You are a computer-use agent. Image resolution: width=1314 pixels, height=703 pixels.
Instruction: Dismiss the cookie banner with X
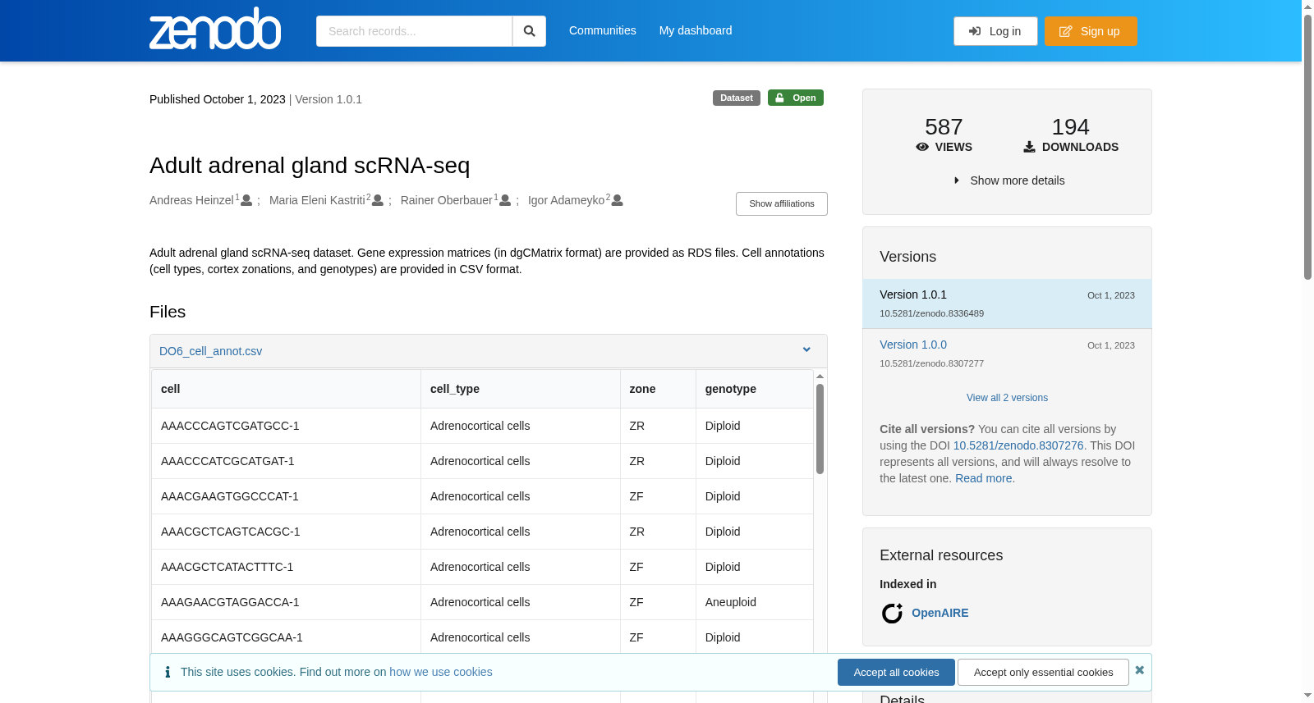coord(1139,670)
